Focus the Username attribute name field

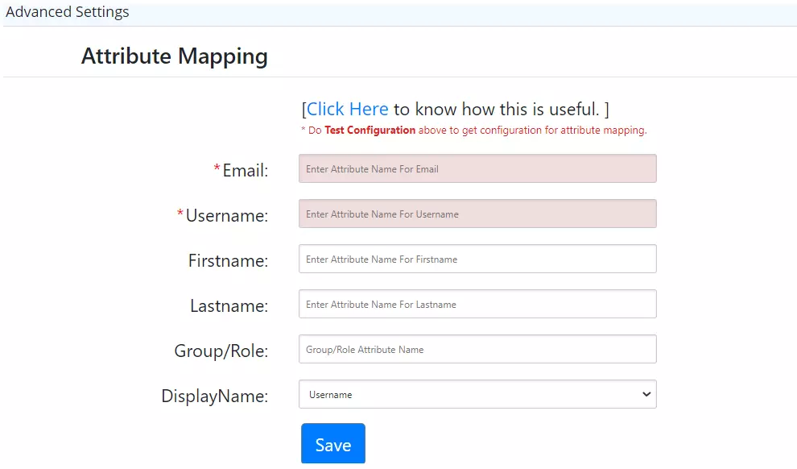[477, 214]
